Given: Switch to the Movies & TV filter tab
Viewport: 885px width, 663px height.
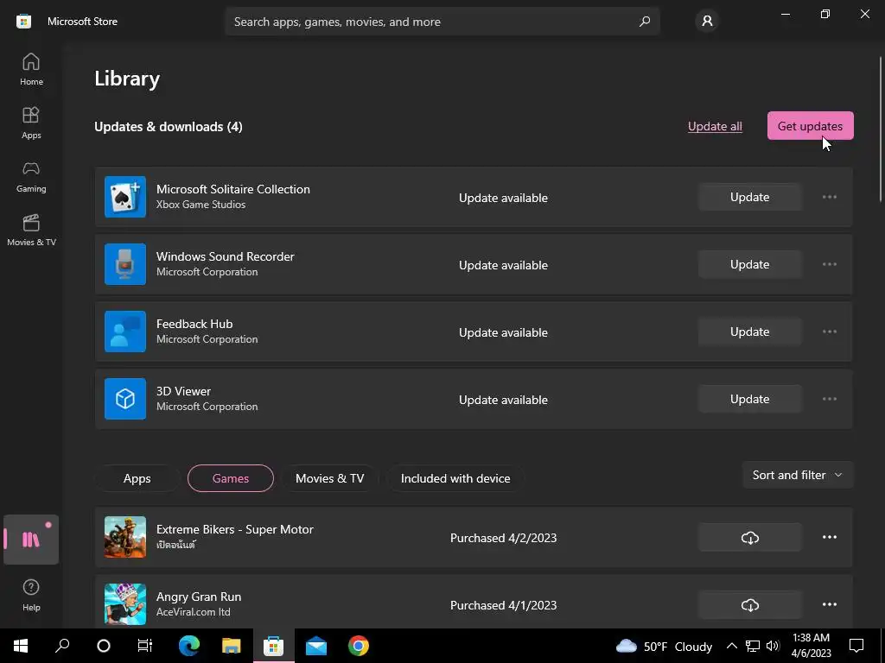Looking at the screenshot, I should tap(329, 478).
